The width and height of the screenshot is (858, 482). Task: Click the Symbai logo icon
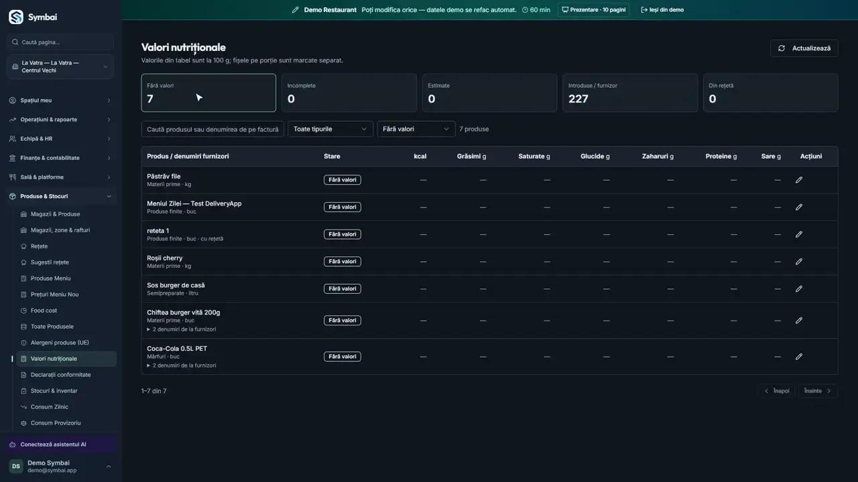15,17
